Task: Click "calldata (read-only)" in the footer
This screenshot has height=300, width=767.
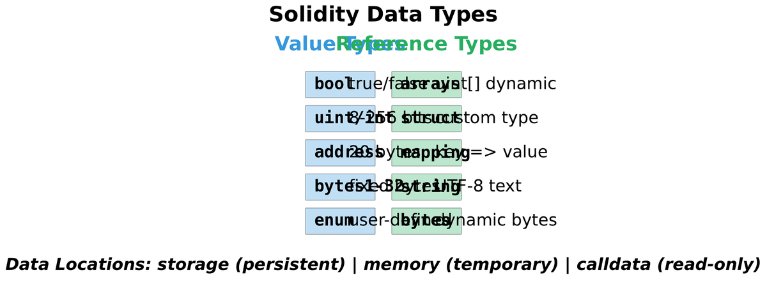Action: (668, 265)
